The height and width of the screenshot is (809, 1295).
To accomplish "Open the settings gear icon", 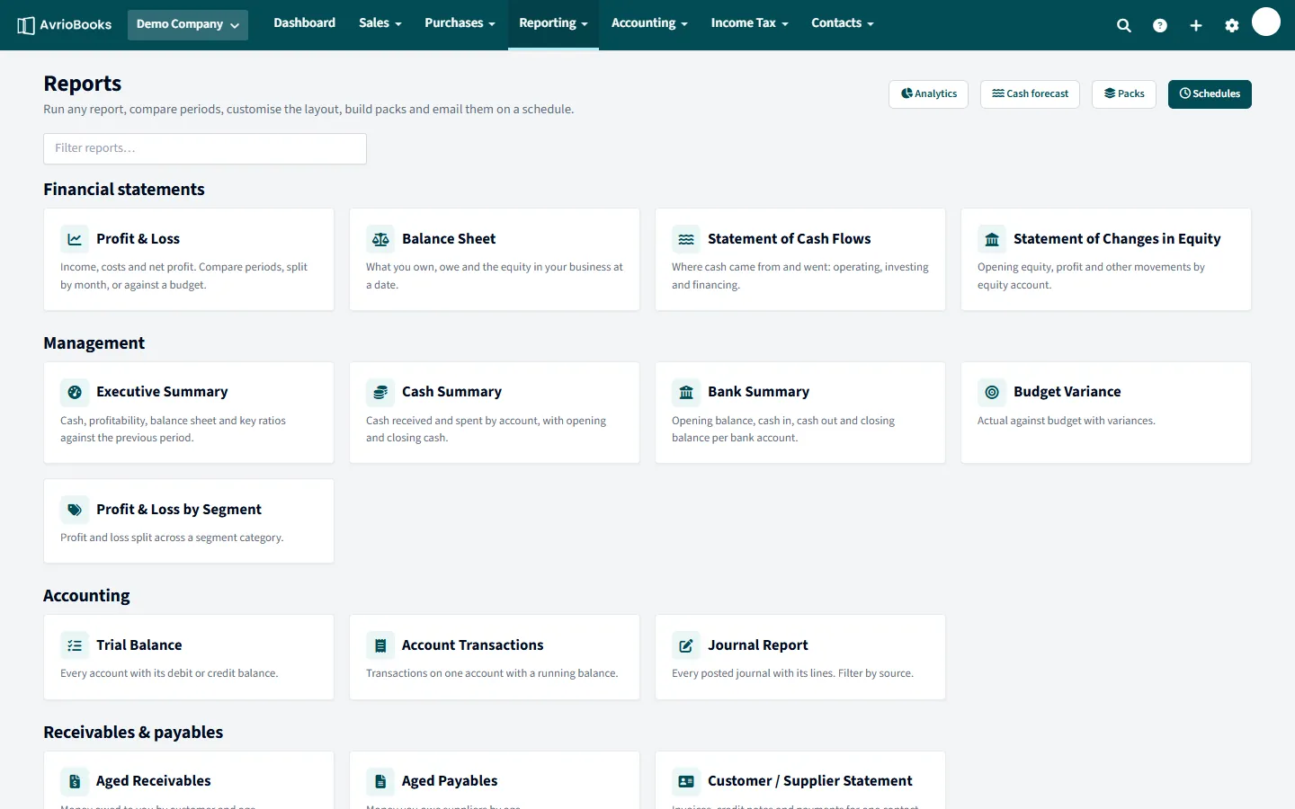I will 1232,25.
